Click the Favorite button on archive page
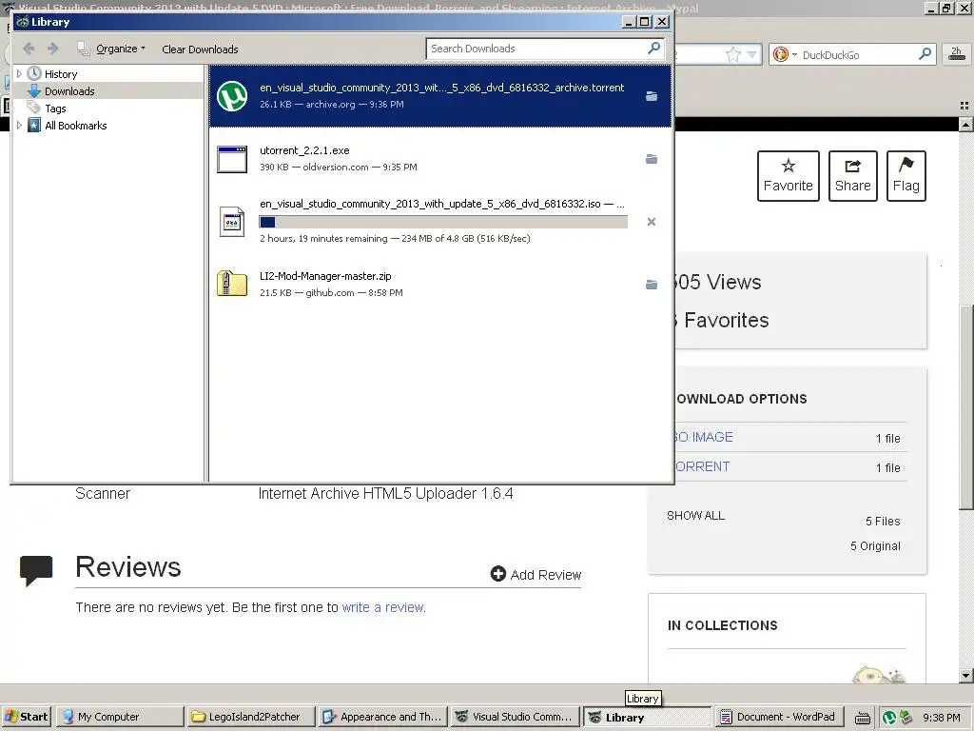 tap(789, 176)
